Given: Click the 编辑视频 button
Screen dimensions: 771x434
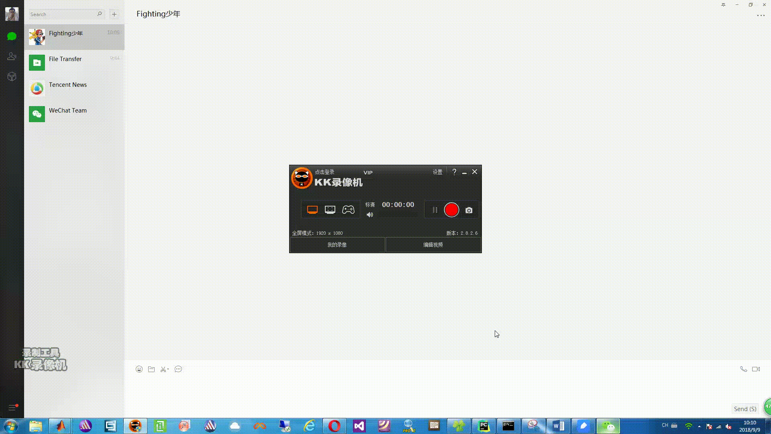Looking at the screenshot, I should [x=433, y=245].
